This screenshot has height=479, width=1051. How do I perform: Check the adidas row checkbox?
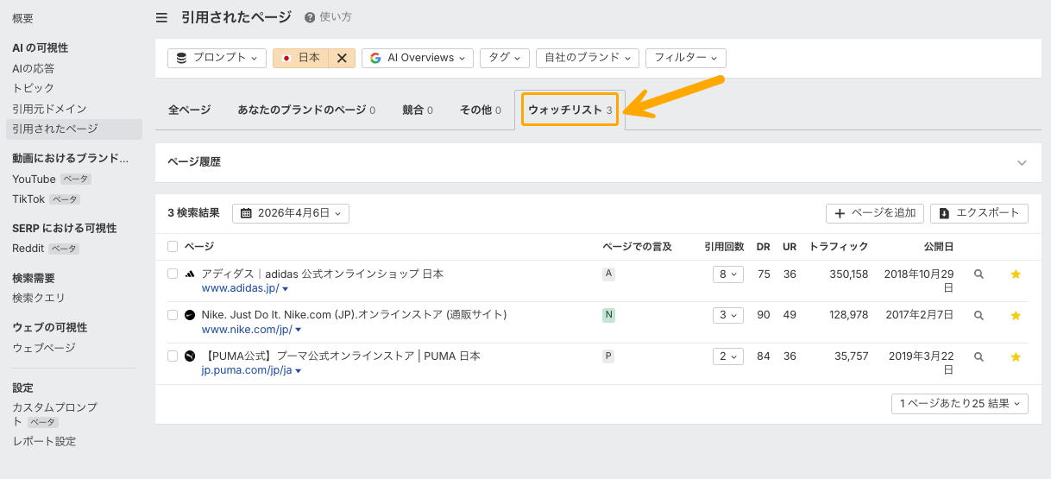[x=173, y=274]
